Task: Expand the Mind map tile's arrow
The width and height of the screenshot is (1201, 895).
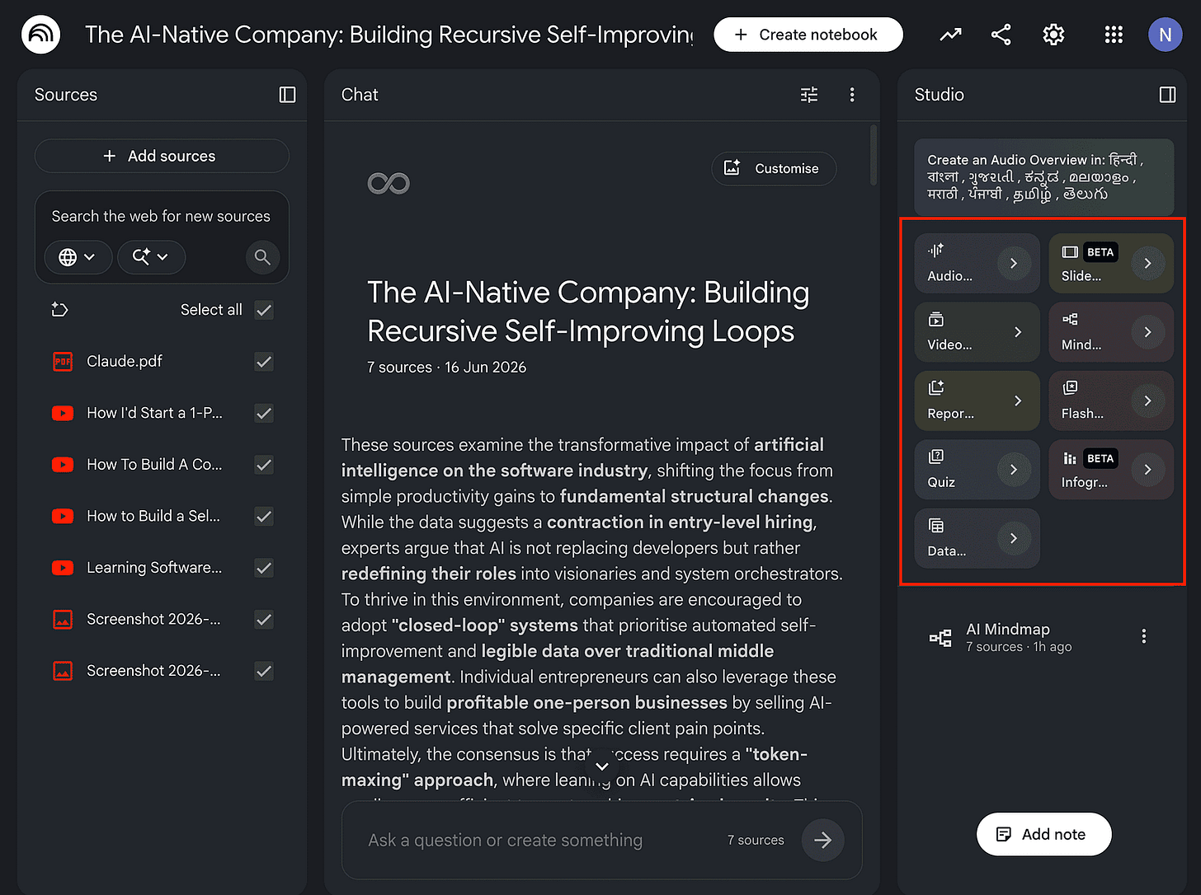Action: coord(1147,332)
